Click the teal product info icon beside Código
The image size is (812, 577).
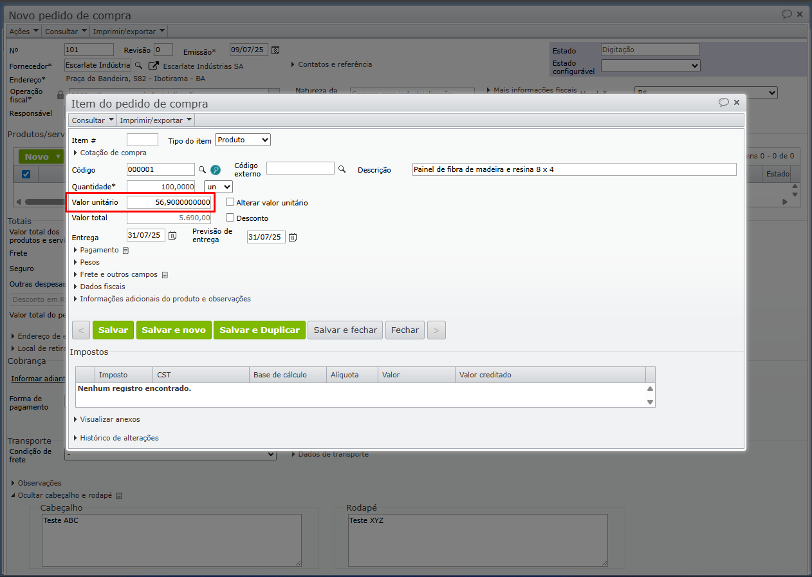click(216, 170)
